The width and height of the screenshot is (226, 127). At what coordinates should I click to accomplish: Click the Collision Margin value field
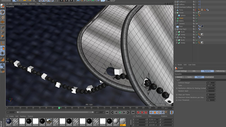point(211,83)
